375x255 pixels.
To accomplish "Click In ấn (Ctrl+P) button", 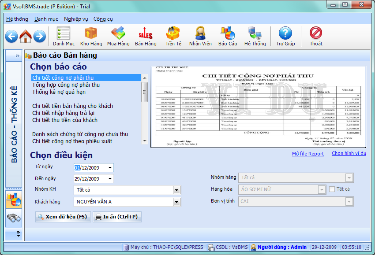I will [117, 217].
